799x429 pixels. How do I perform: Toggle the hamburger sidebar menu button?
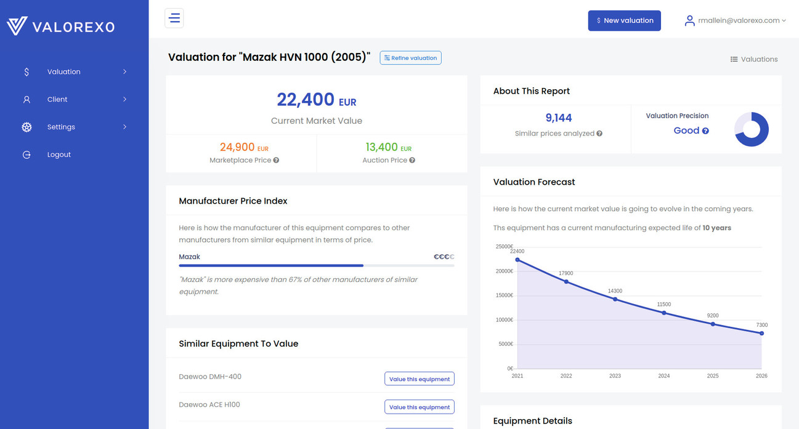click(174, 18)
